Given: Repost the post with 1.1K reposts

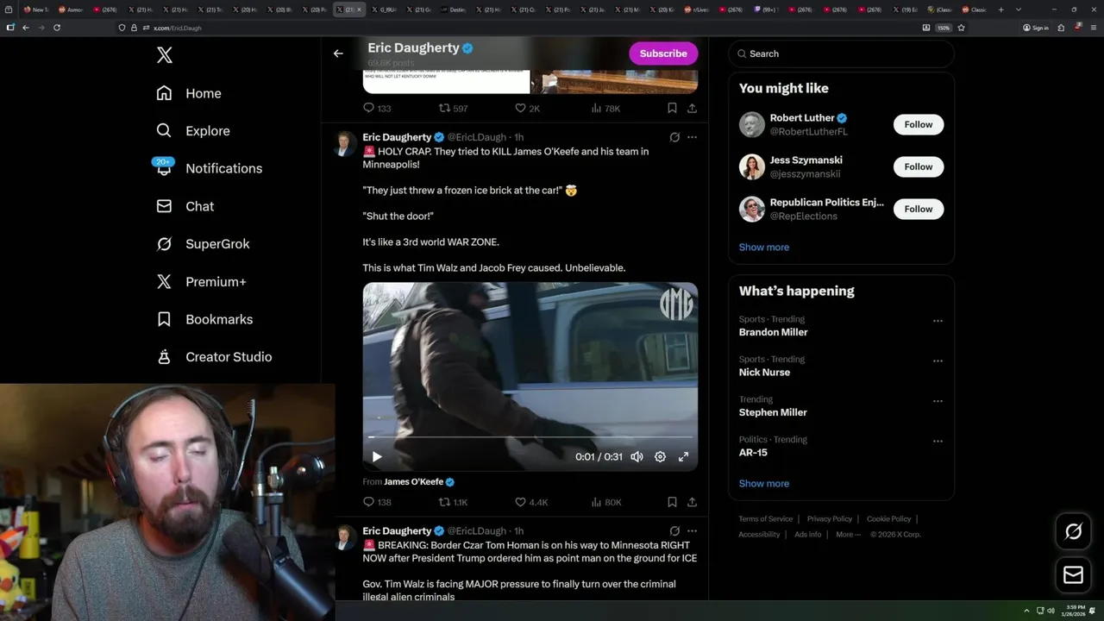Looking at the screenshot, I should coord(453,502).
